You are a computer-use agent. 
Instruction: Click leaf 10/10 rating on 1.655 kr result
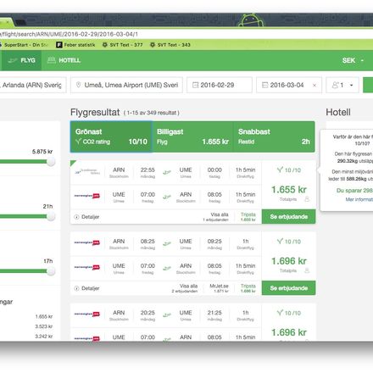[289, 170]
